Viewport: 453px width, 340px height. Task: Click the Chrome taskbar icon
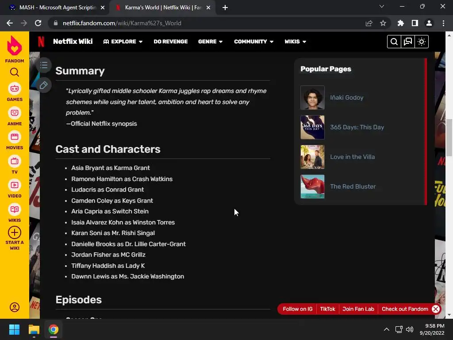[54, 329]
